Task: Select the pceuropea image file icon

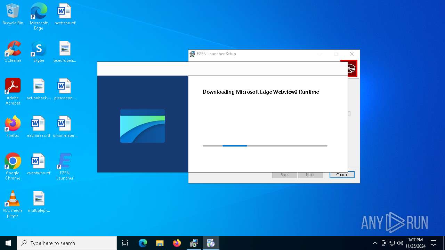Action: click(x=65, y=52)
